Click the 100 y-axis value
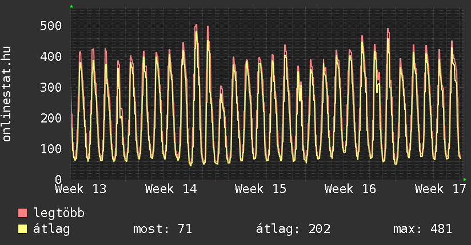 click(x=50, y=149)
